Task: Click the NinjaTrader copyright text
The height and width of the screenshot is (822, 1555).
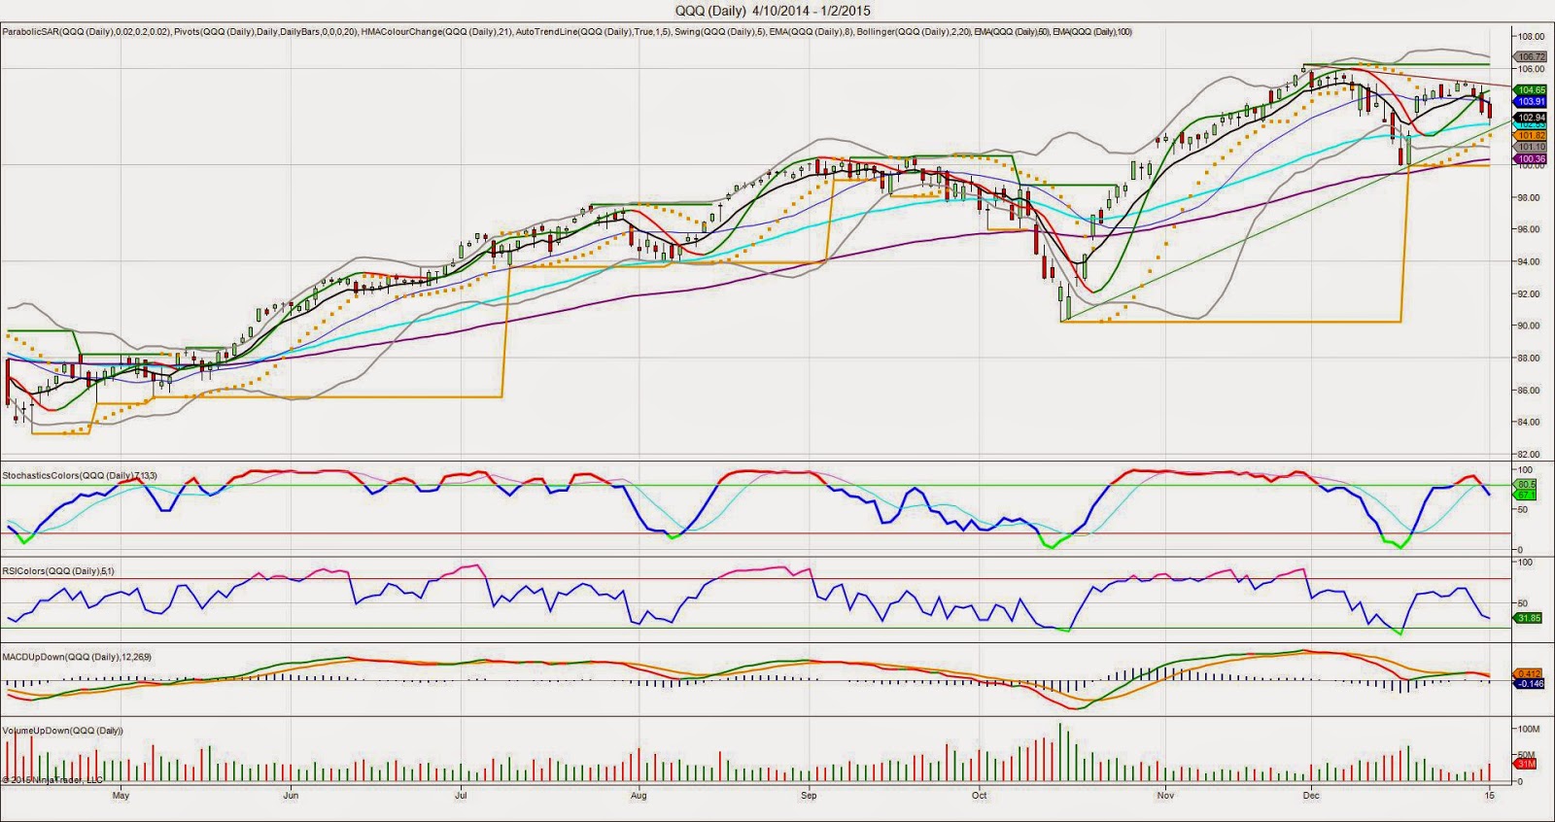Action: [x=52, y=779]
